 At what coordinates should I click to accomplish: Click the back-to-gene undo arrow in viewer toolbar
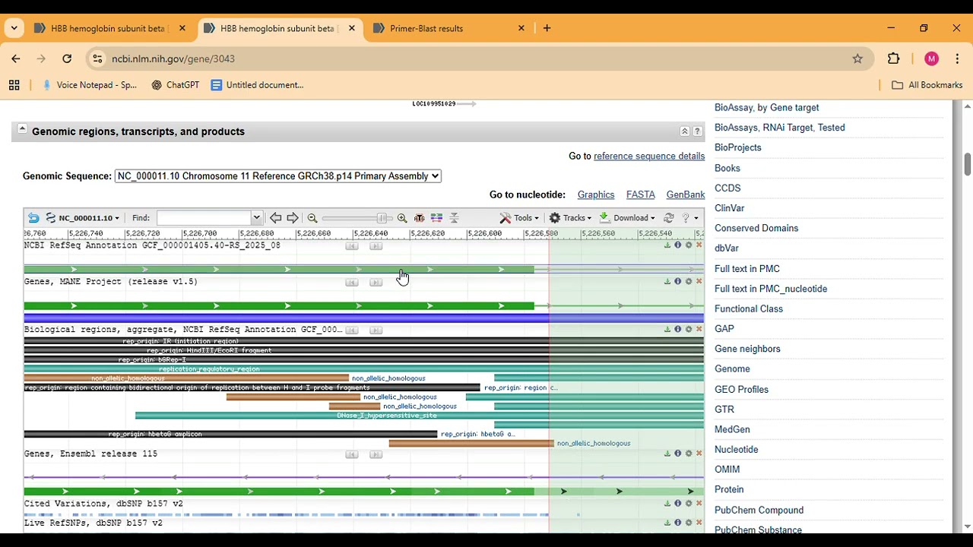coord(33,218)
